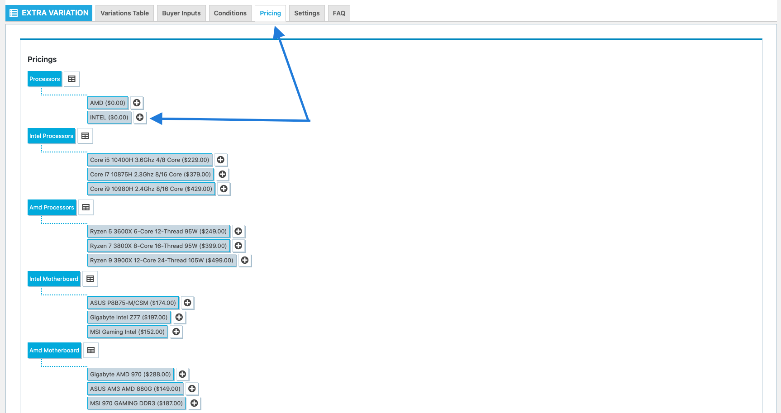Select ASUS AM3 AMD 880G ($149.00)
Viewport: 781px width, 413px height.
(135, 389)
